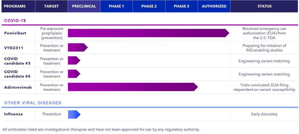The height and width of the screenshot is (134, 299).
Task: Select the AUTHORIZED column header
Action: [214, 6]
